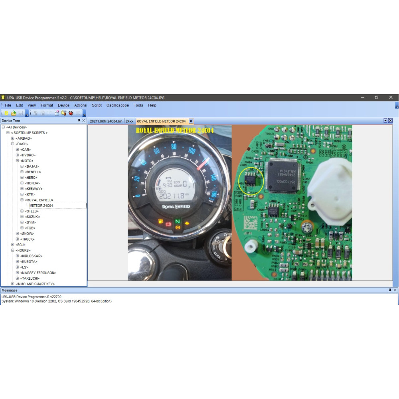Open the Help menu
Image resolution: width=399 pixels, height=399 pixels.
point(152,105)
